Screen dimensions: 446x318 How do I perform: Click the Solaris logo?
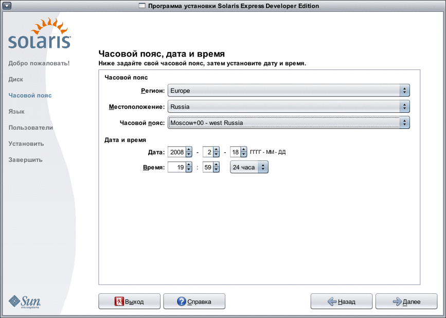[x=39, y=33]
